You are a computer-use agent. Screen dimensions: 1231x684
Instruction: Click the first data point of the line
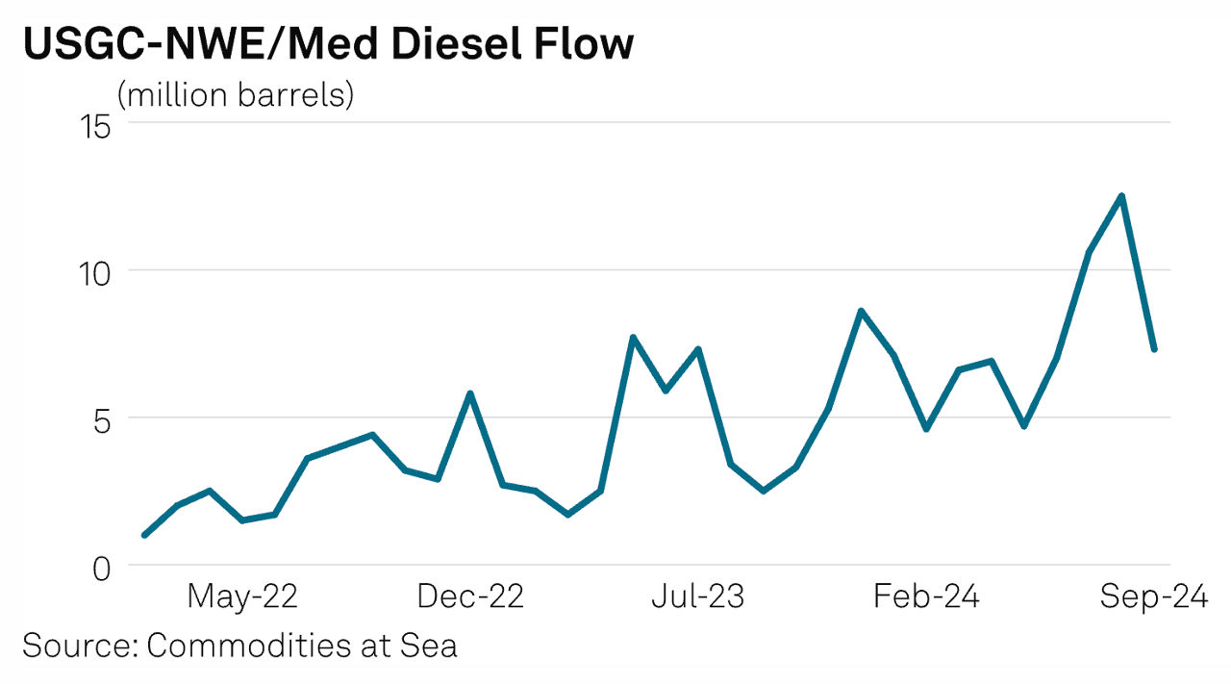click(144, 535)
